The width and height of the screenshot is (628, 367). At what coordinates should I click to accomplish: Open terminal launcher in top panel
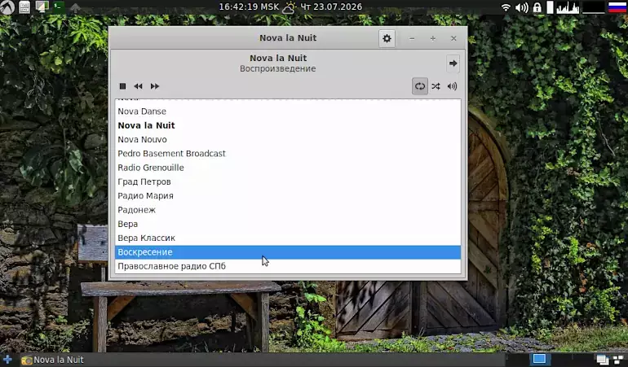(x=59, y=7)
